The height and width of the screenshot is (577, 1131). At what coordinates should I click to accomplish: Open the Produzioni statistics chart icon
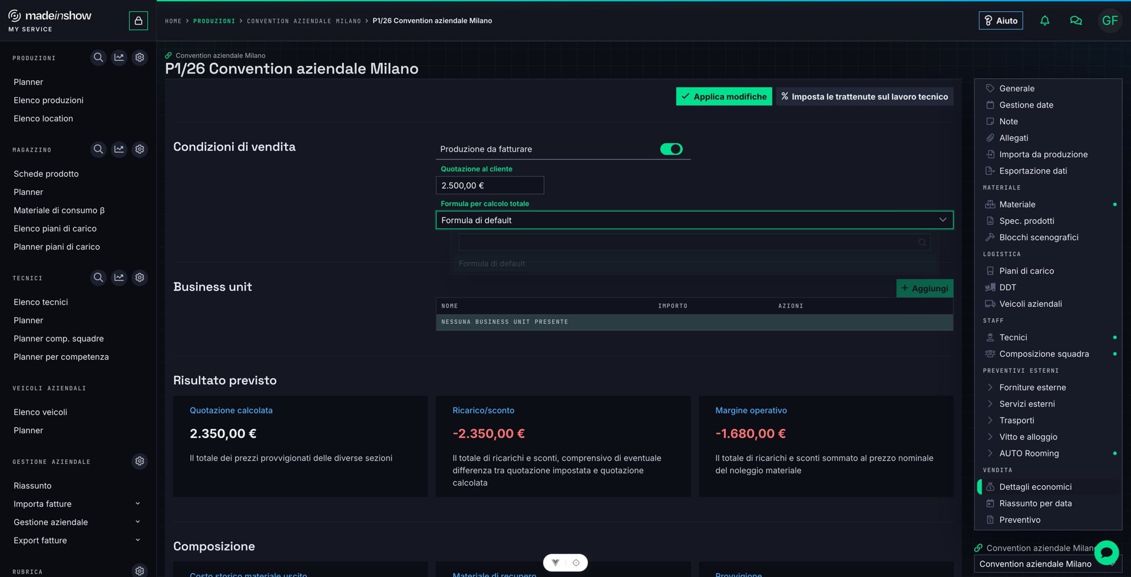click(119, 58)
